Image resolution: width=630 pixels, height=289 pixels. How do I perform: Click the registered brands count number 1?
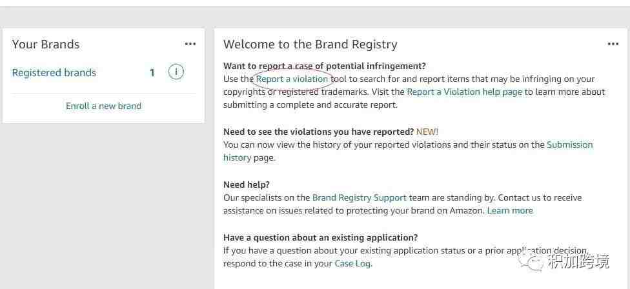coord(152,73)
